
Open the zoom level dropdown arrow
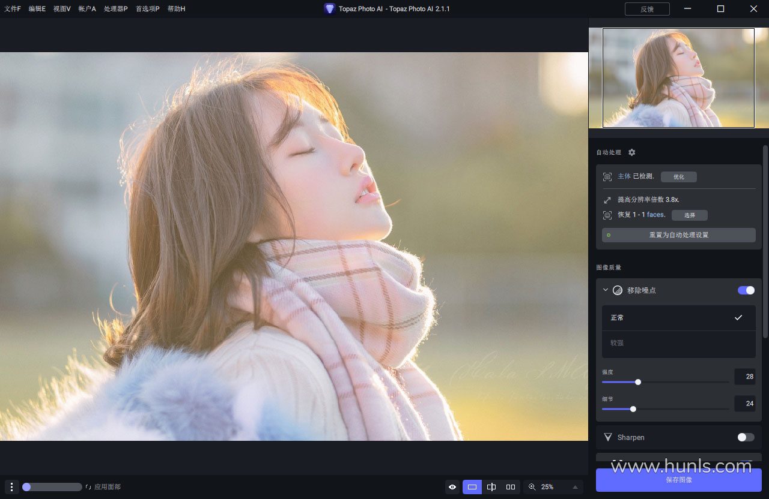click(575, 487)
